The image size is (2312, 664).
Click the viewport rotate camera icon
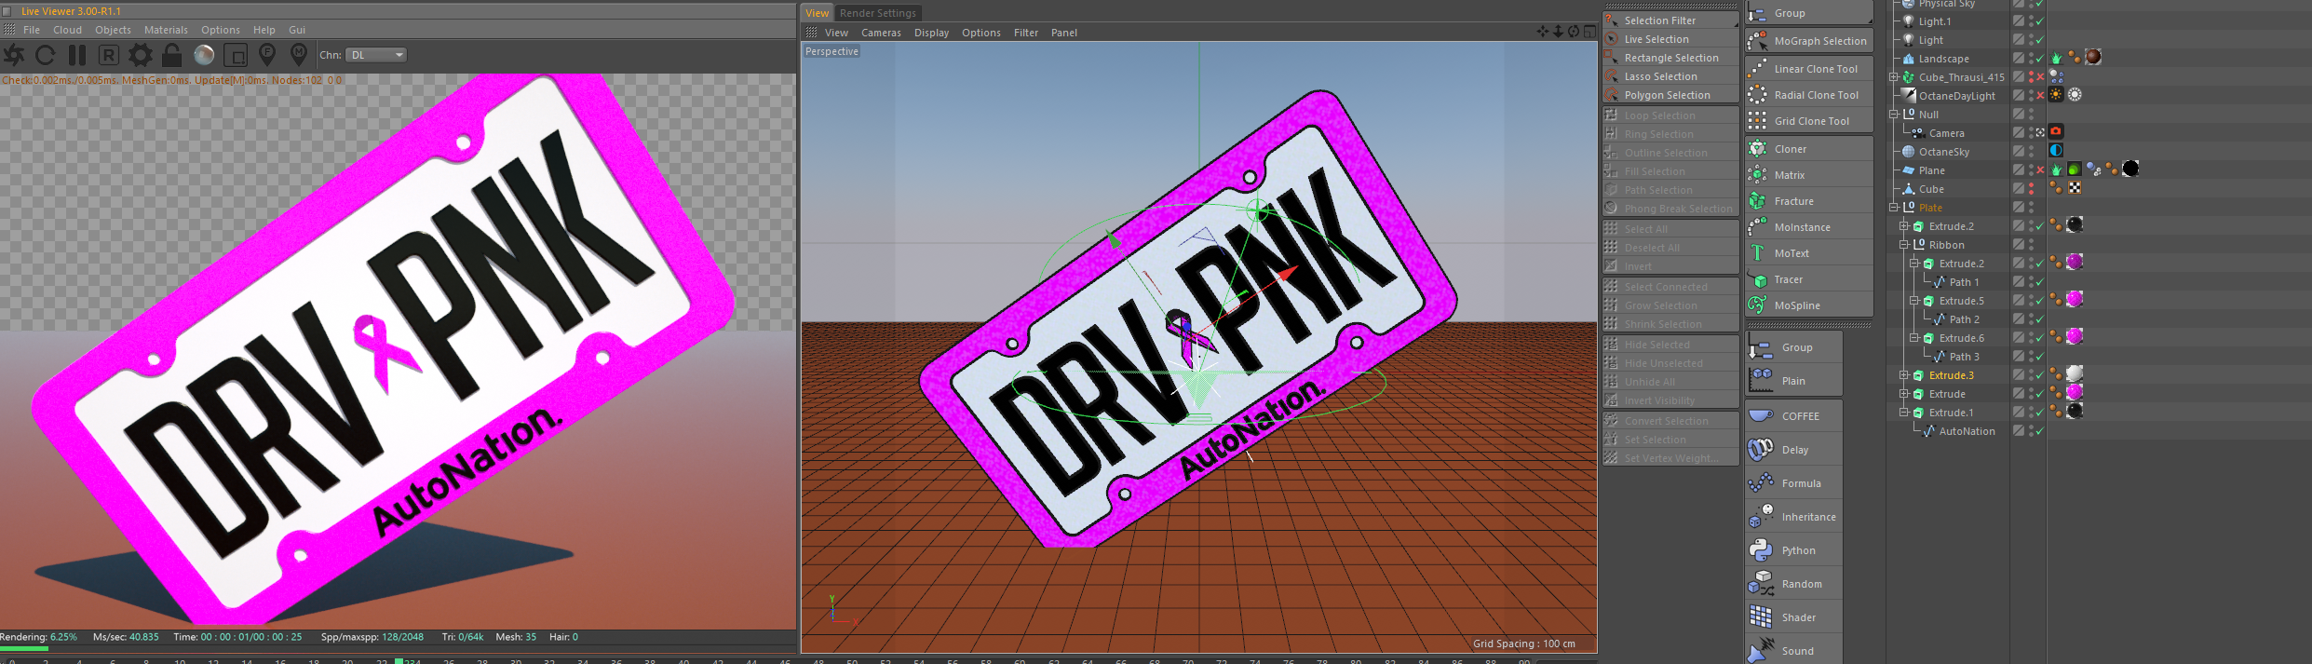(x=1574, y=32)
